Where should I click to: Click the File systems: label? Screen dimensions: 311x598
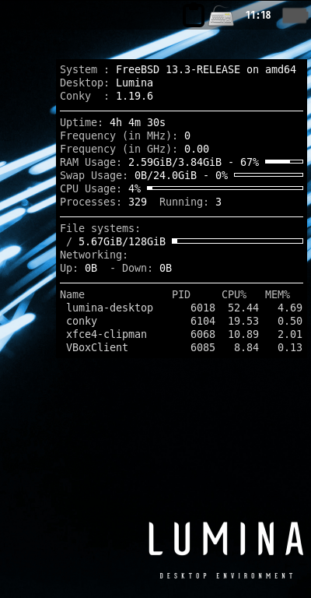coord(100,228)
